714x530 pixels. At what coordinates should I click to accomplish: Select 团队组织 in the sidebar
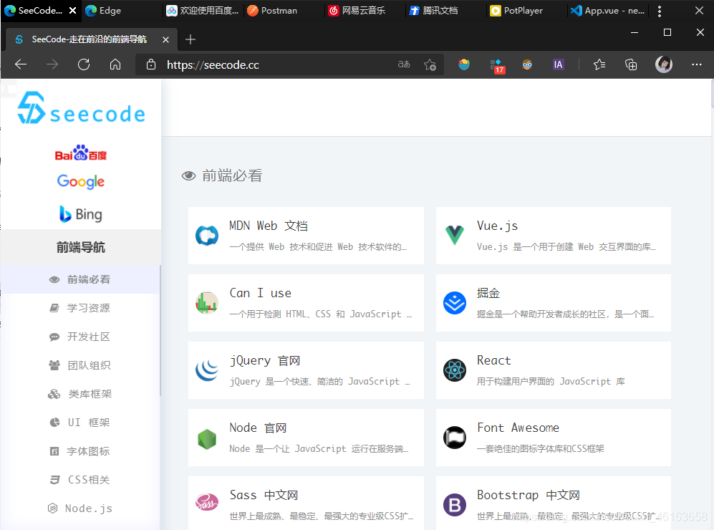(x=80, y=365)
